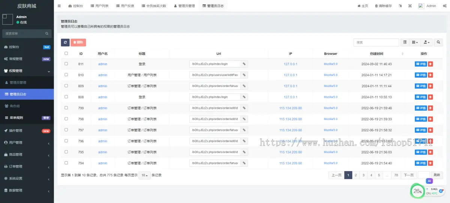
Task: Check the box for row ID 808
Action: click(x=66, y=97)
